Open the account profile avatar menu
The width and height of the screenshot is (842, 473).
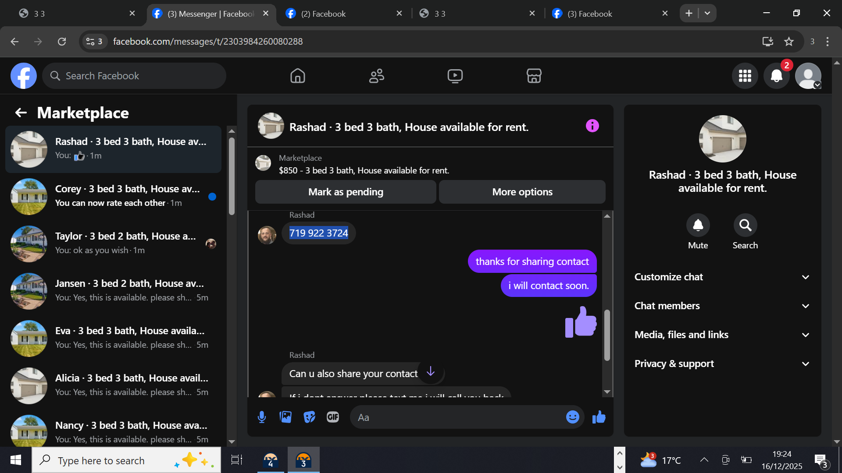808,76
